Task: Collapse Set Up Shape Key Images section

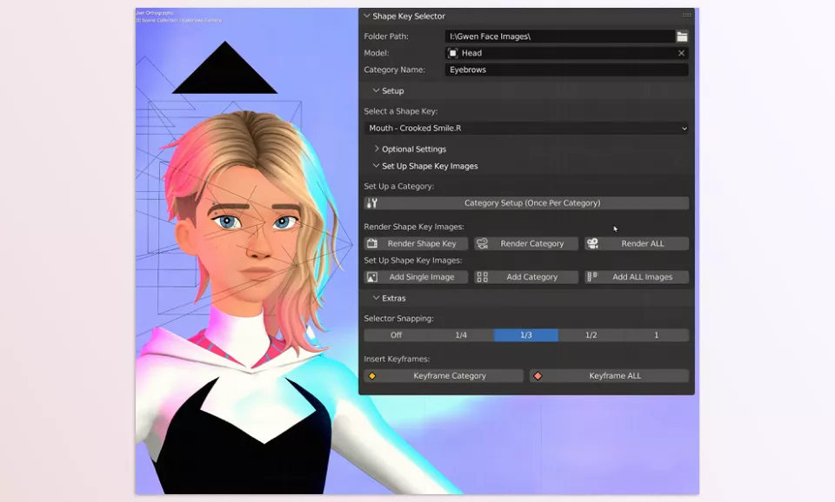Action: click(376, 166)
